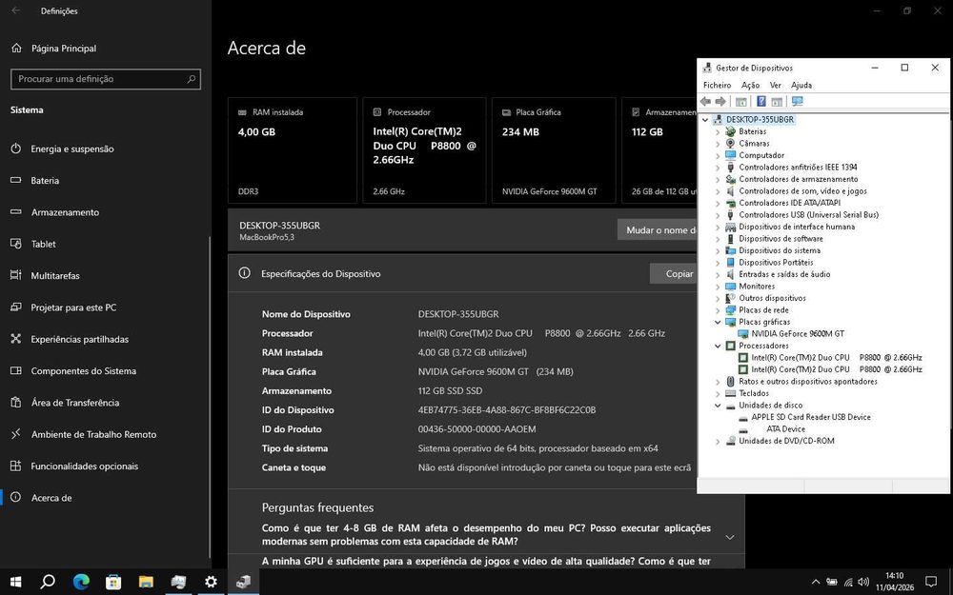The image size is (953, 595).
Task: Click the Wi-Fi network tray icon
Action: pos(848,583)
